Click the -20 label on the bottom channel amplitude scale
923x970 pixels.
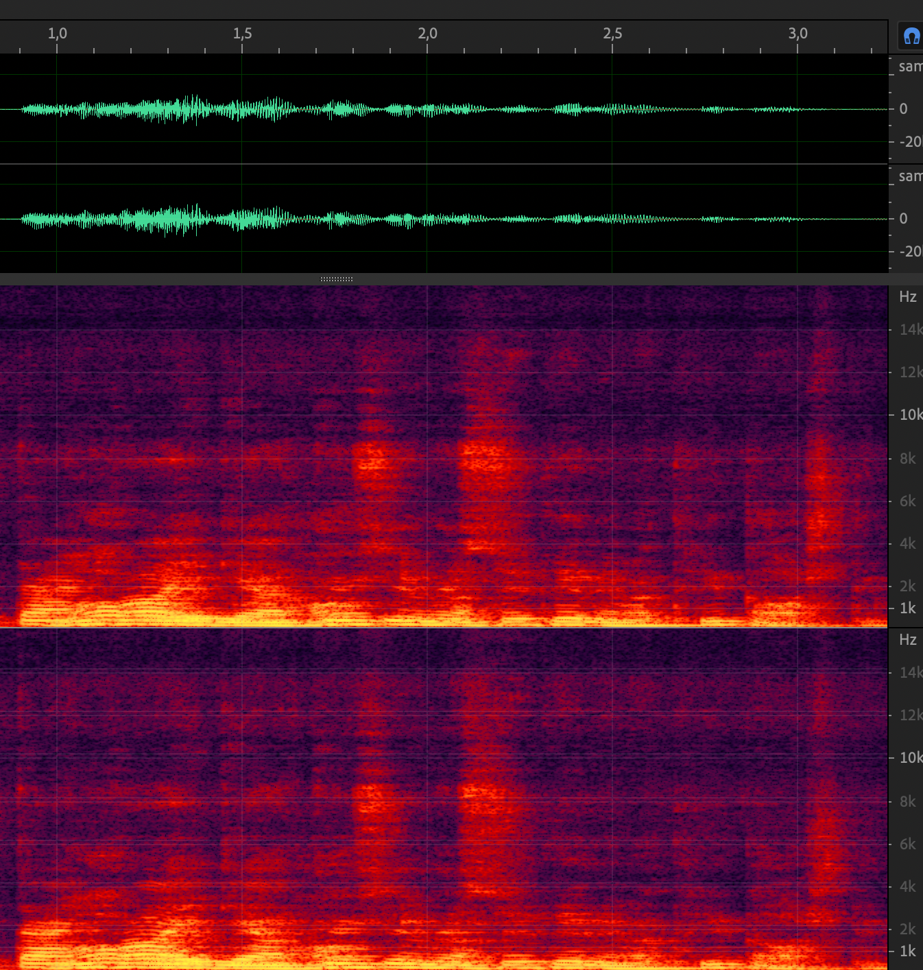(910, 252)
